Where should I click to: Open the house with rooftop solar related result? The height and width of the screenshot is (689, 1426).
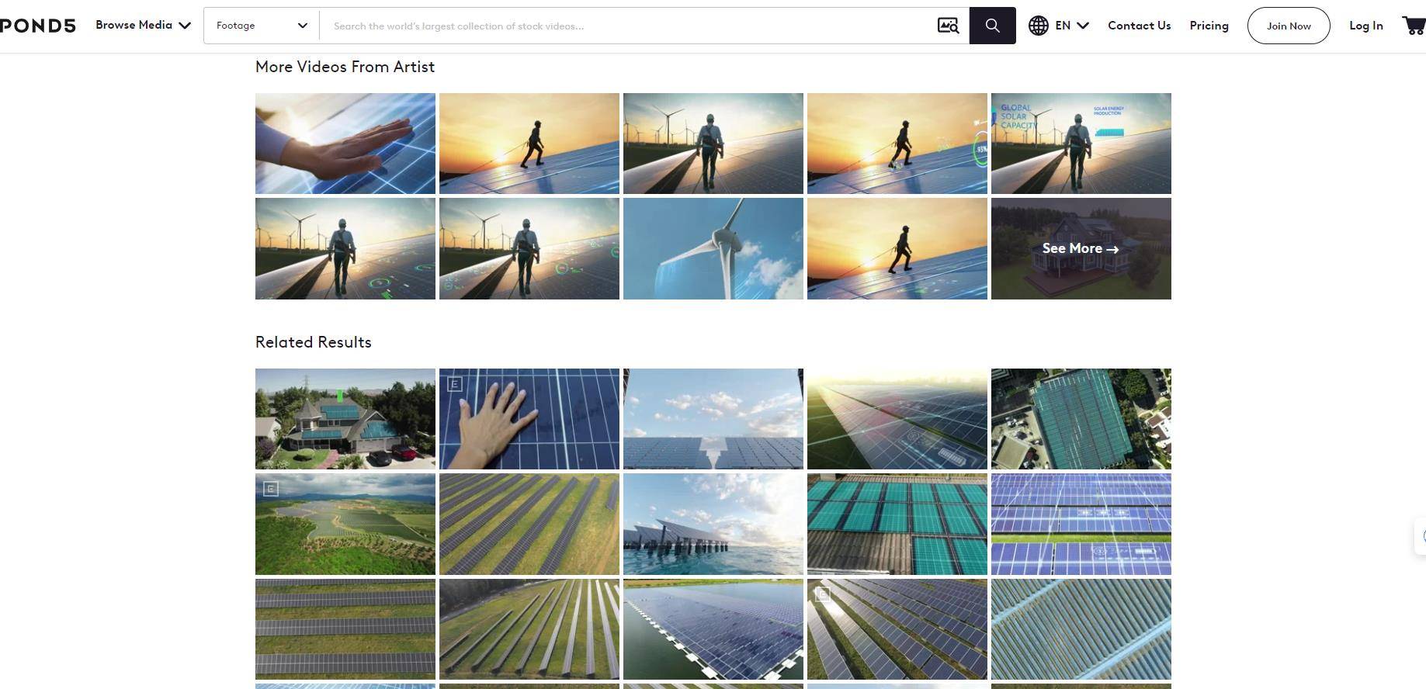(x=345, y=419)
